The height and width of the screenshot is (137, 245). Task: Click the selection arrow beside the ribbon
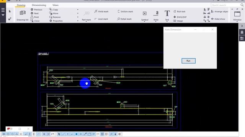coord(10,11)
